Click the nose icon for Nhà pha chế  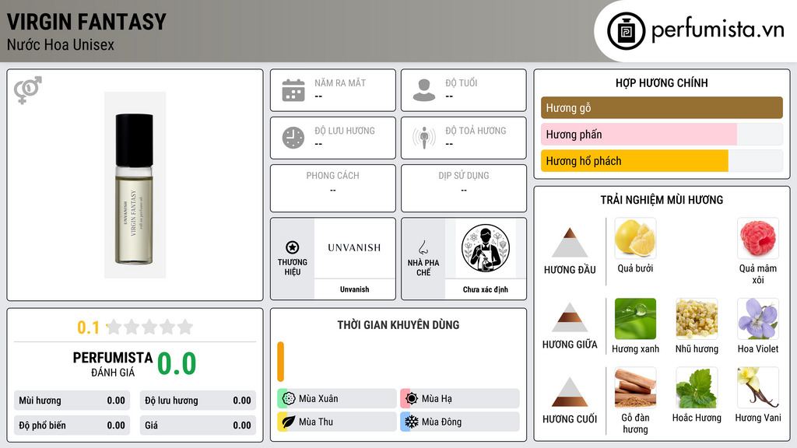[423, 247]
